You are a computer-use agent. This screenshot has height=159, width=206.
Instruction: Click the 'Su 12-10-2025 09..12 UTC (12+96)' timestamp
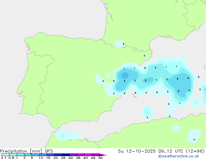[x=161, y=151]
